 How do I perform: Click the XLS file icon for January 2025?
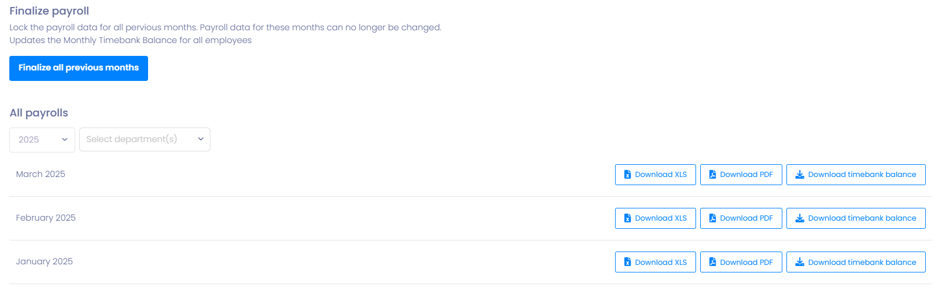coord(627,263)
